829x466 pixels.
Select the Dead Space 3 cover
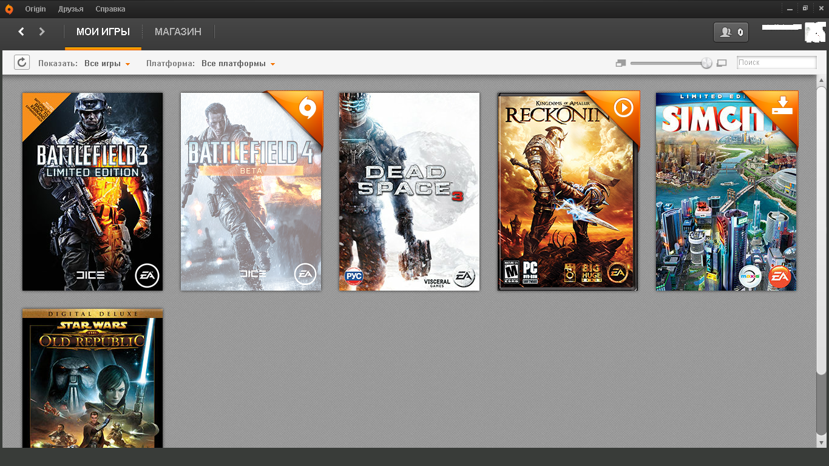[409, 192]
